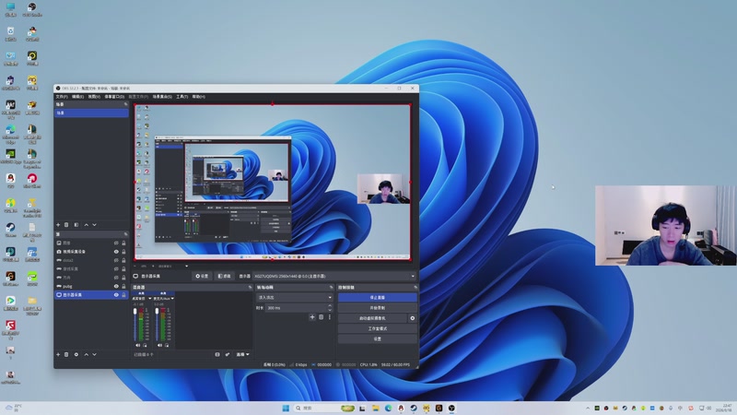Mute the 桌面音频 mixer channel speaker icon

[137, 345]
